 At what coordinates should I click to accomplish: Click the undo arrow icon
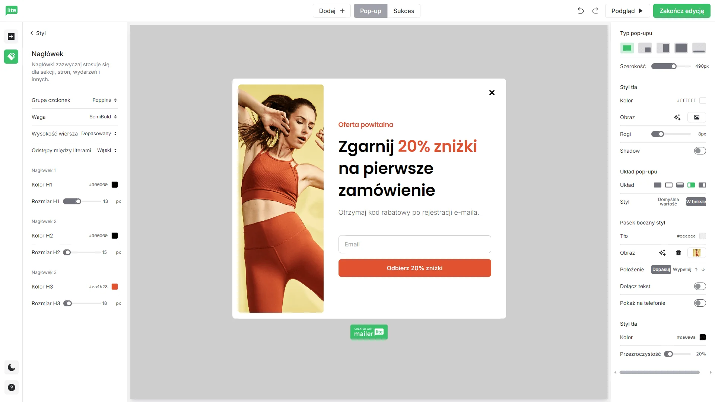click(581, 11)
